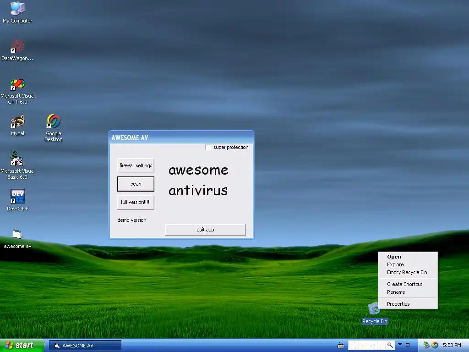Select the DataWagon desktop shortcut

(x=17, y=49)
